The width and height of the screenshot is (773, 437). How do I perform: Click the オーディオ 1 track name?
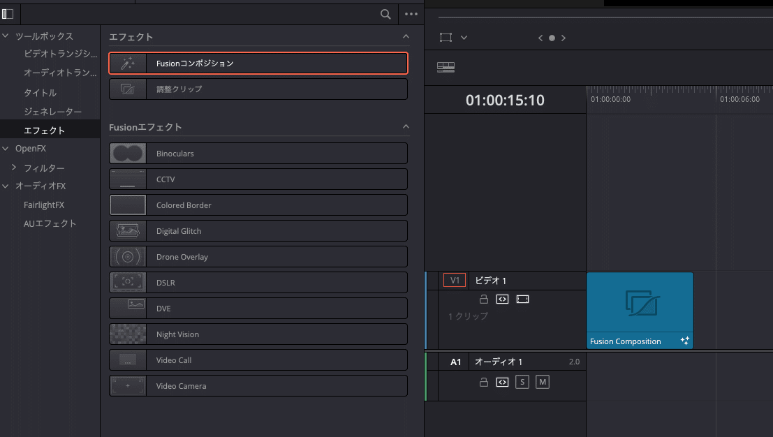pos(499,362)
